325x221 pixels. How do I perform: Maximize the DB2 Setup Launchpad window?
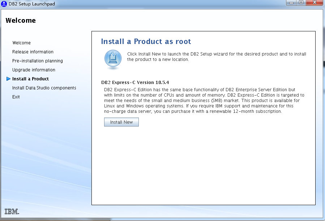301,3
